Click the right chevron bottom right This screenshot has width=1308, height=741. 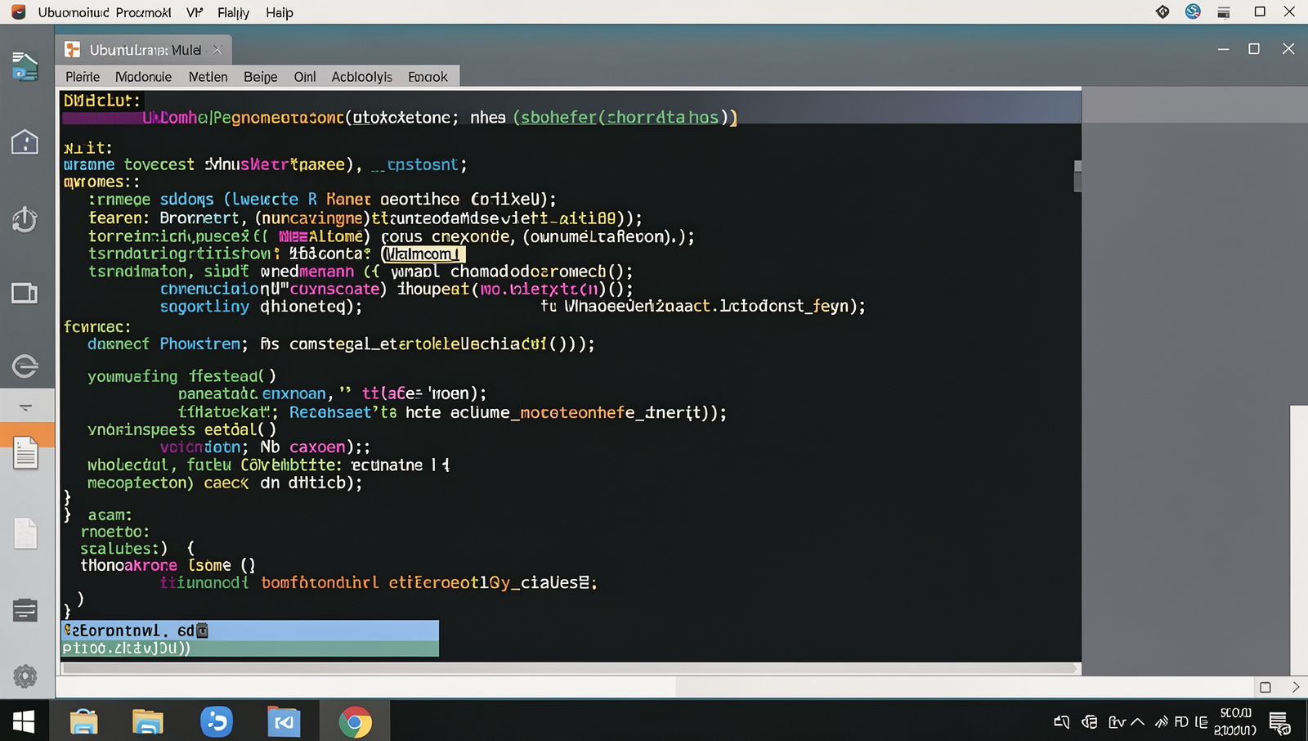click(x=1296, y=687)
